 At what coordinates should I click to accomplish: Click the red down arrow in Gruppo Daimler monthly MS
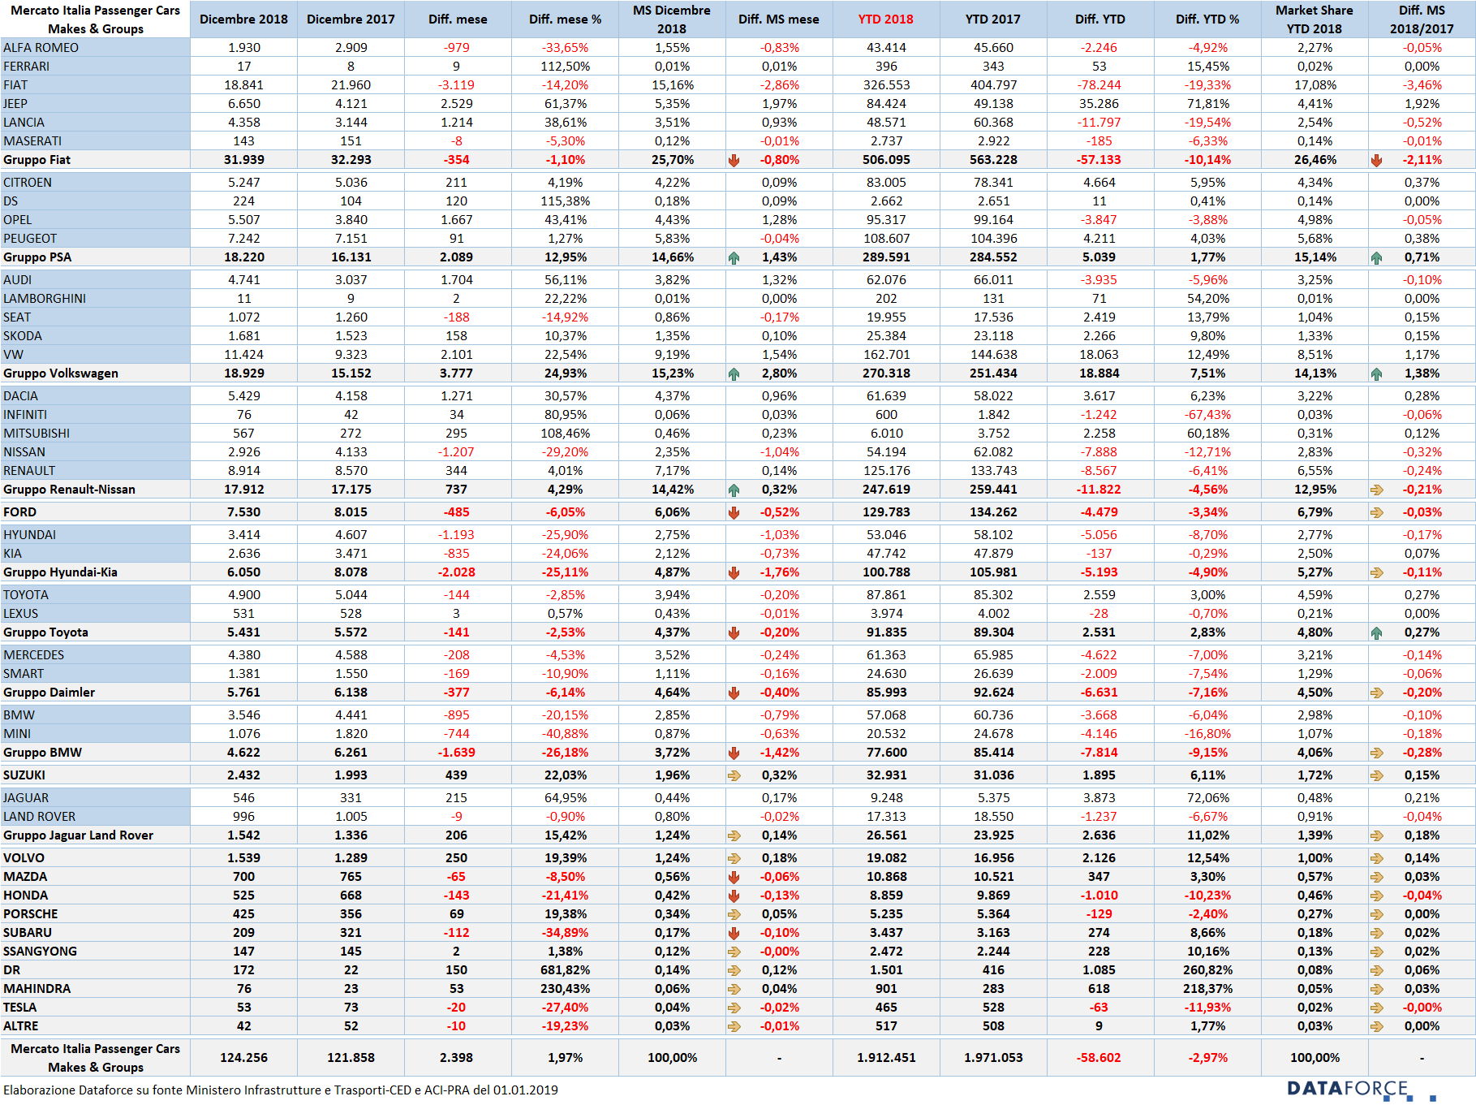click(734, 693)
